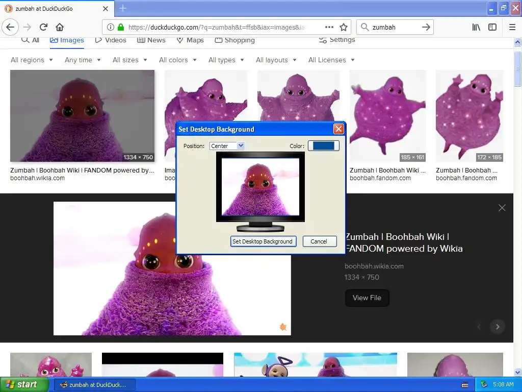Open Zumbah Boohbah Wiki FANDOM detail title
This screenshot has height=392, width=522.
(x=404, y=242)
